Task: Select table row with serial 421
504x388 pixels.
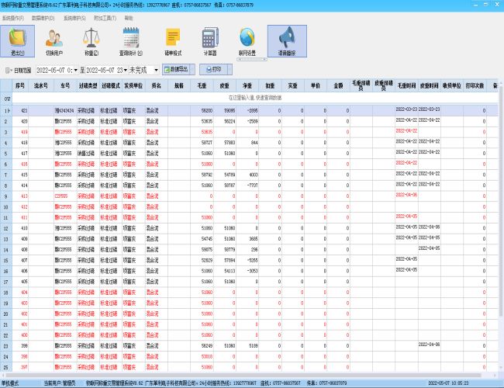Action: pyautogui.click(x=25, y=111)
